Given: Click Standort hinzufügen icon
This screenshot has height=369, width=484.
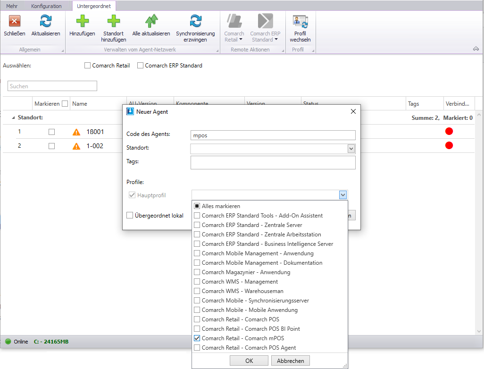Looking at the screenshot, I should [x=113, y=21].
